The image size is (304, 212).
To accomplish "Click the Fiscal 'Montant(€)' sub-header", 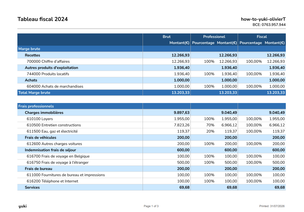I will point(275,43).
